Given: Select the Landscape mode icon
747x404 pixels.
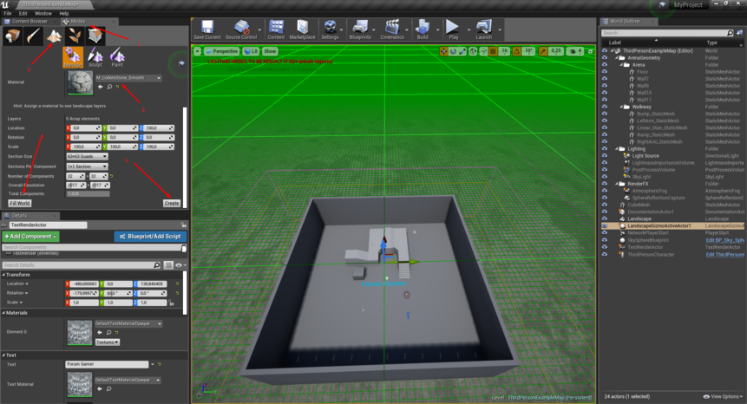Looking at the screenshot, I should [54, 36].
